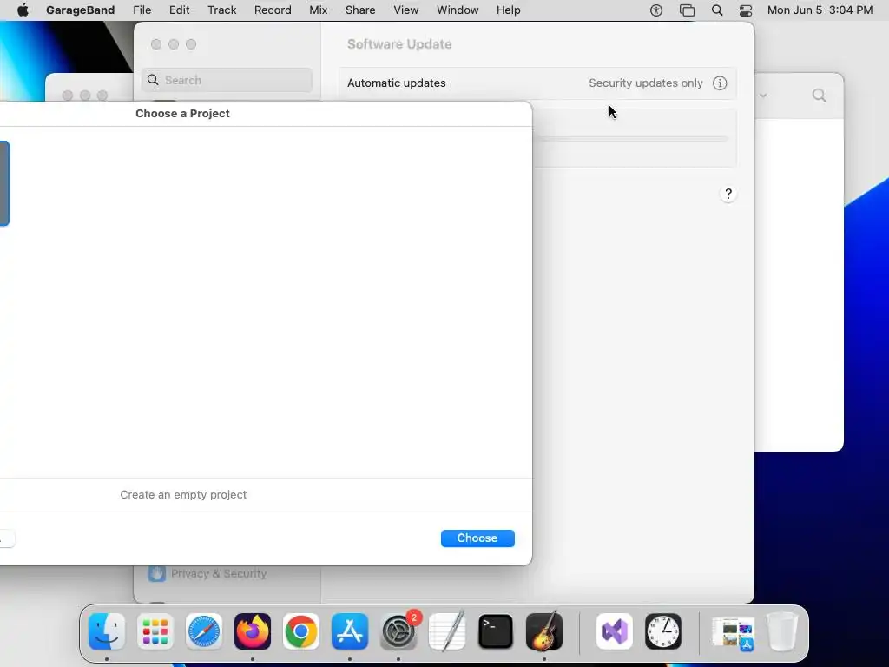Open the Mix menu
The width and height of the screenshot is (889, 667).
[318, 10]
